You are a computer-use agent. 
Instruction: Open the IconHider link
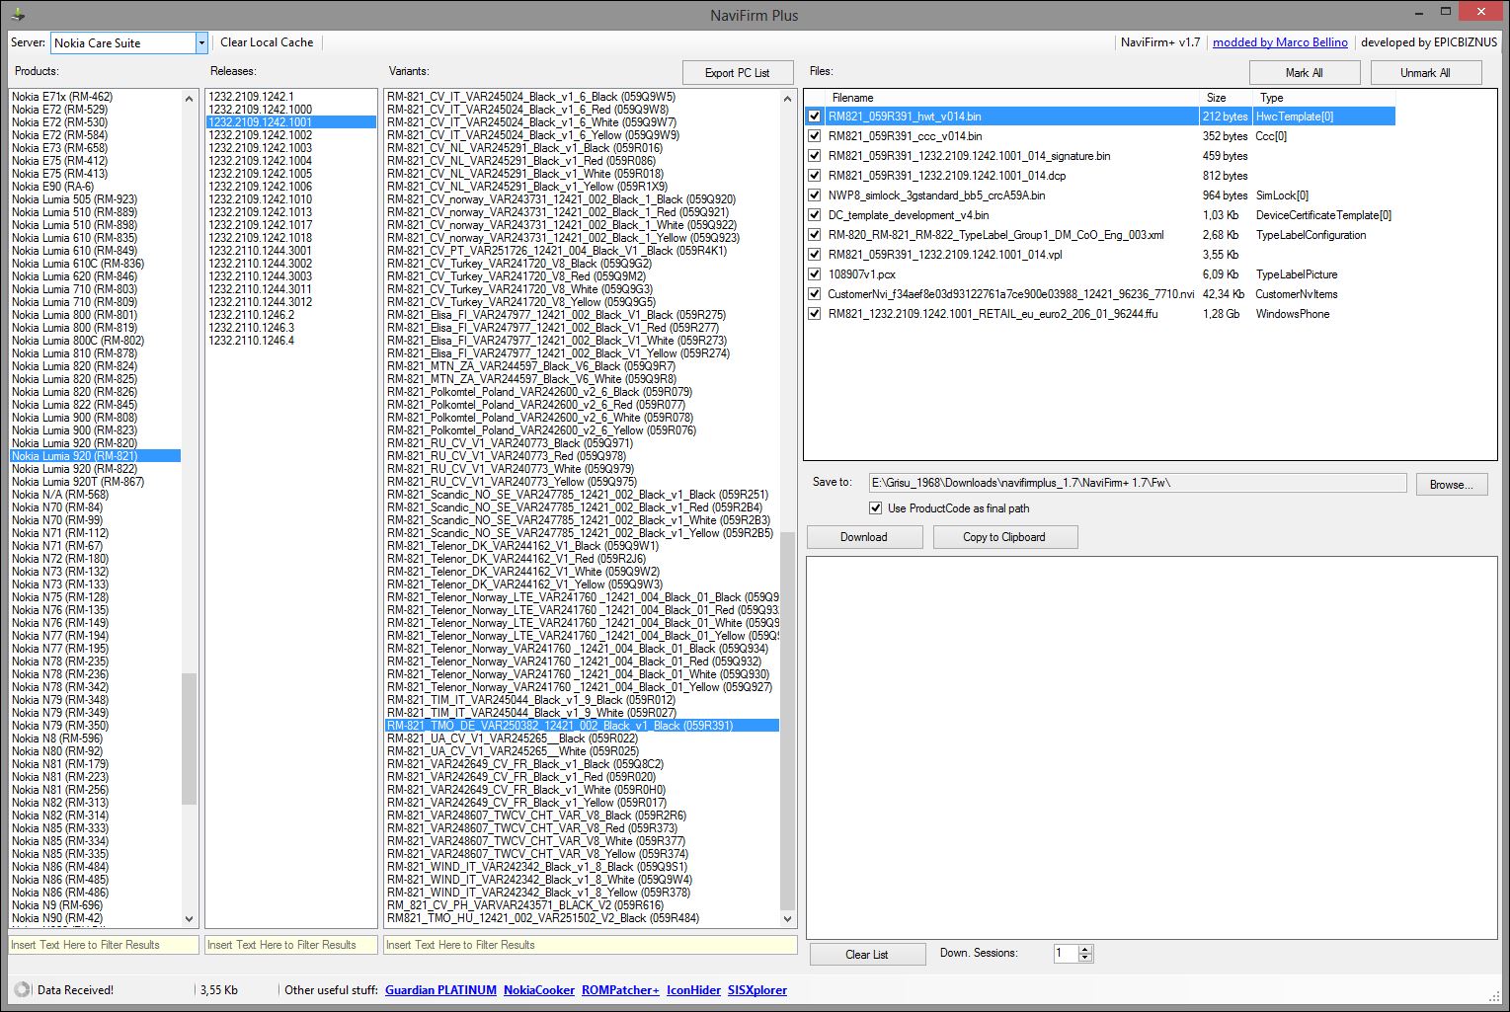[693, 990]
